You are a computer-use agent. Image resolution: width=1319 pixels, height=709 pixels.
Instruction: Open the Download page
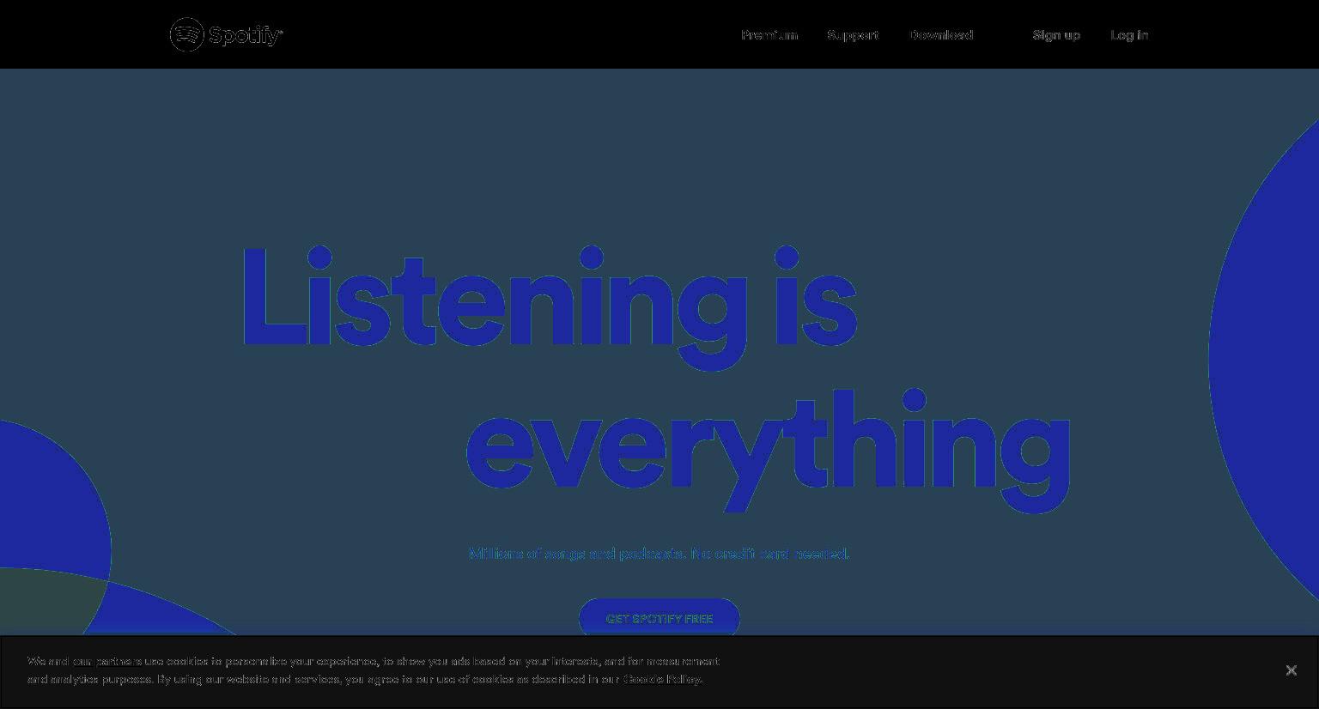click(941, 35)
